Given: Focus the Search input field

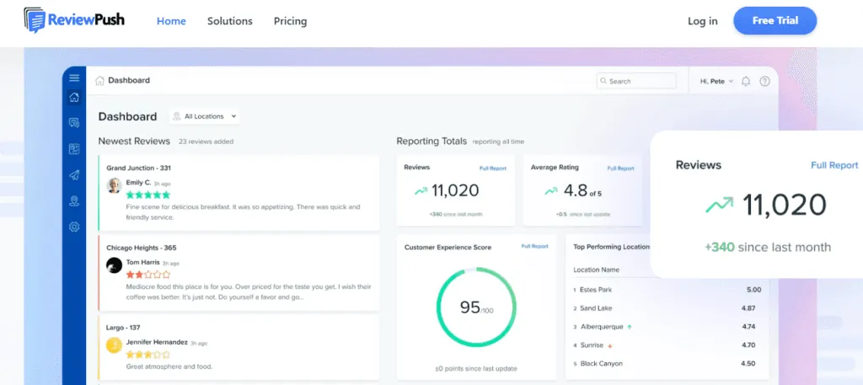Looking at the screenshot, I should 636,81.
